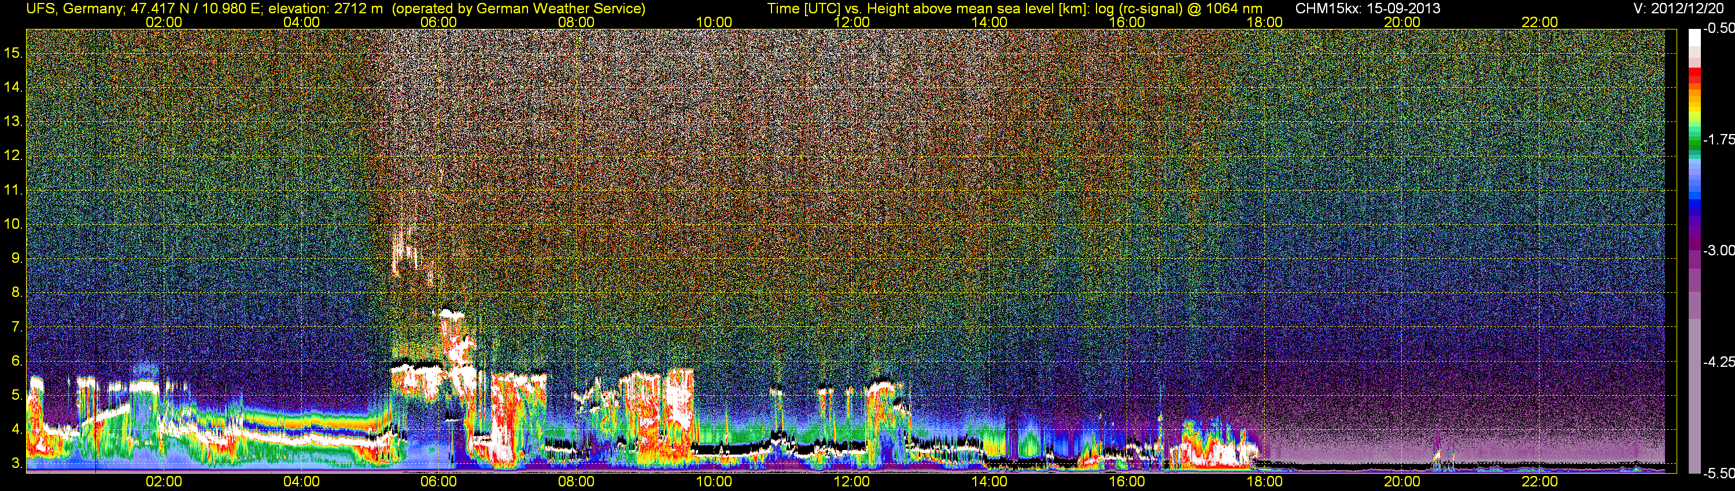This screenshot has height=491, width=1735.
Task: Select '22:00' on the top time axis
Action: pyautogui.click(x=1540, y=22)
